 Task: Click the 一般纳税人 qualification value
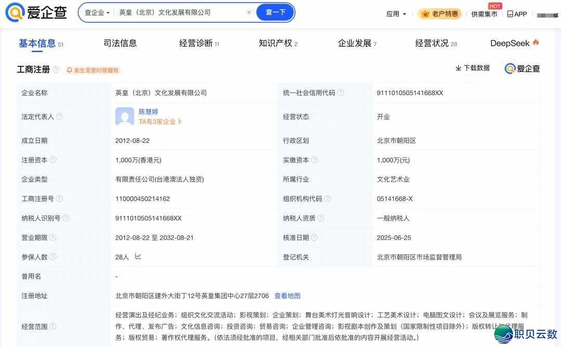[393, 218]
